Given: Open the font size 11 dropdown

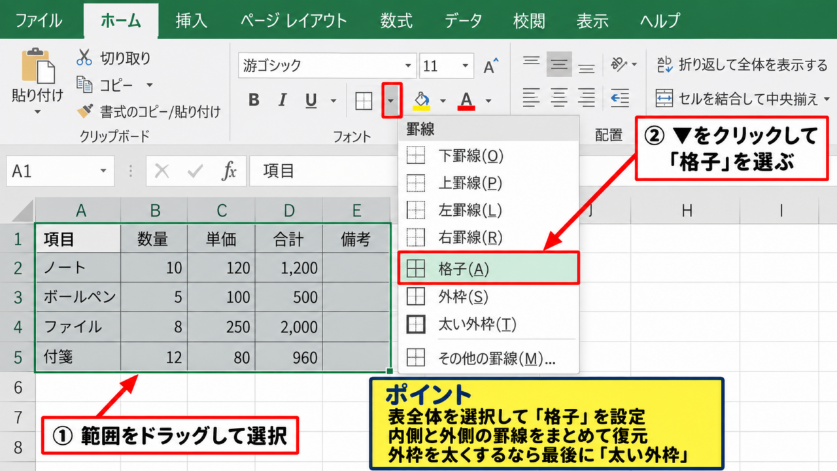Looking at the screenshot, I should click(466, 66).
